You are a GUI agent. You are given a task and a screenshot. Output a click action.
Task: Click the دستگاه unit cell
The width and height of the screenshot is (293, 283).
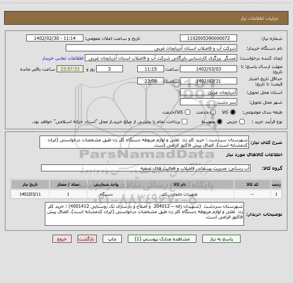pyautogui.click(x=106, y=194)
